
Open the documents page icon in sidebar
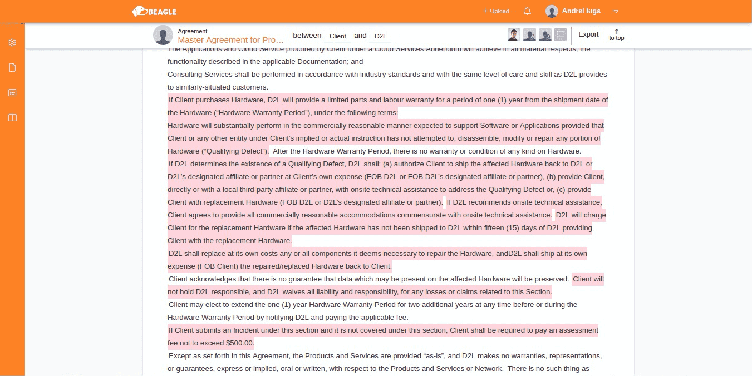point(12,68)
